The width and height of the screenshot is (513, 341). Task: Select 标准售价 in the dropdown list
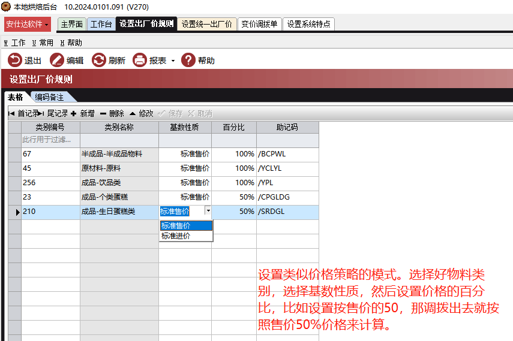pos(186,225)
